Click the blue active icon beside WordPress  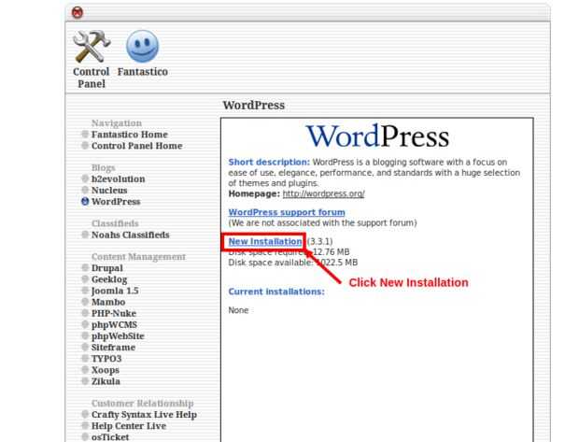(85, 202)
